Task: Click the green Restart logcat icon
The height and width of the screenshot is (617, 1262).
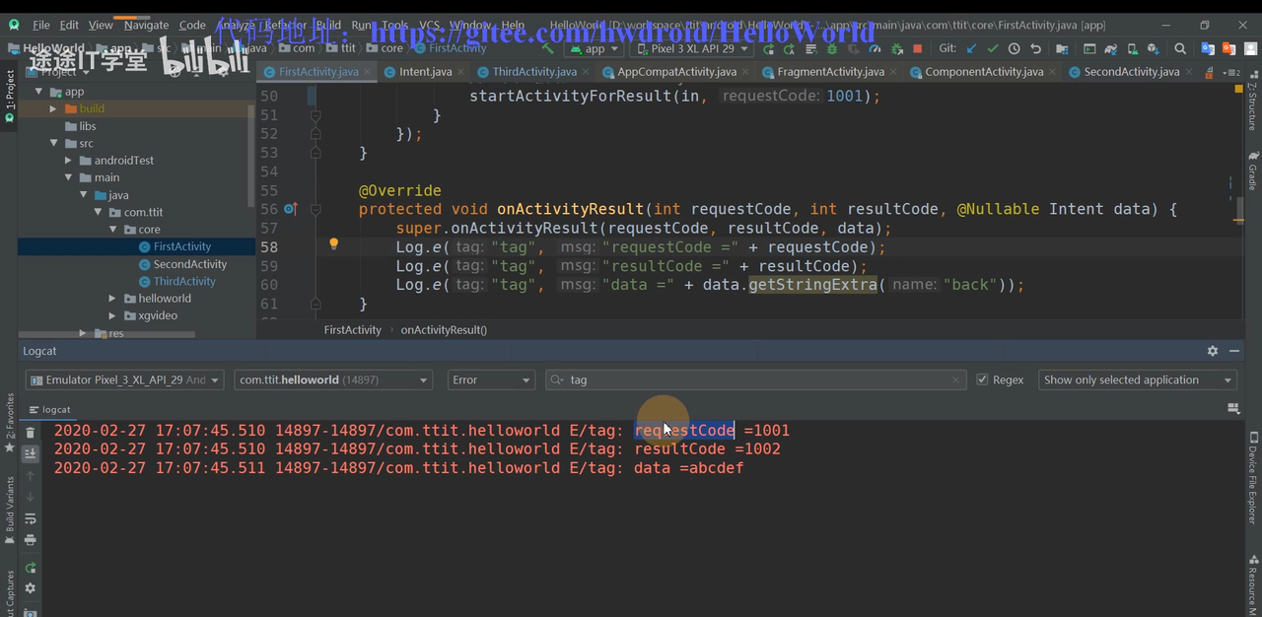Action: click(x=31, y=568)
